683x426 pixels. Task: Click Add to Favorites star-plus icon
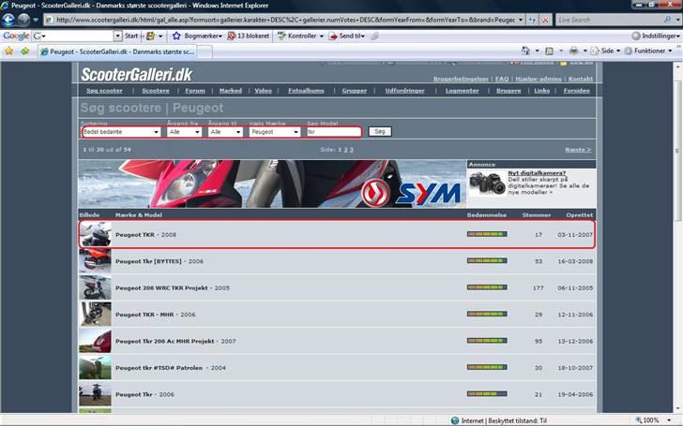(x=24, y=51)
